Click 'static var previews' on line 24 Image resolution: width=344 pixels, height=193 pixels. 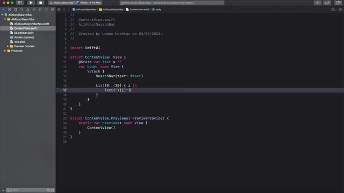99,123
